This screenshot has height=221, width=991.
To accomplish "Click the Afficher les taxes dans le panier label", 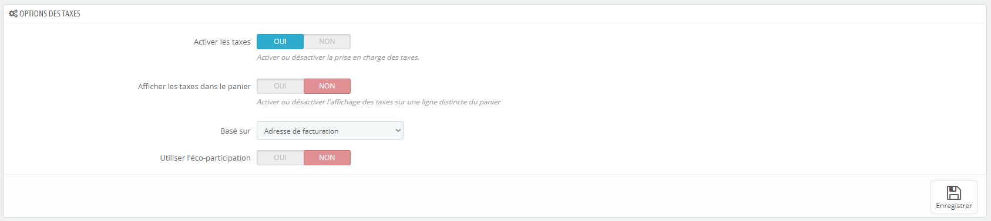I will [x=194, y=87].
